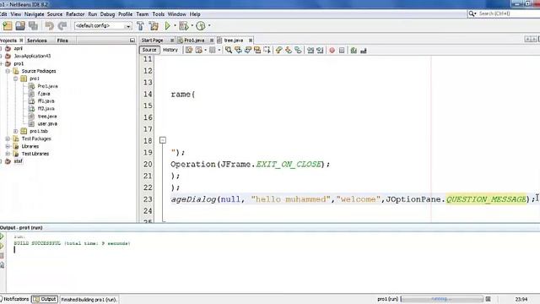
Task: Open the Window menu
Action: point(176,14)
